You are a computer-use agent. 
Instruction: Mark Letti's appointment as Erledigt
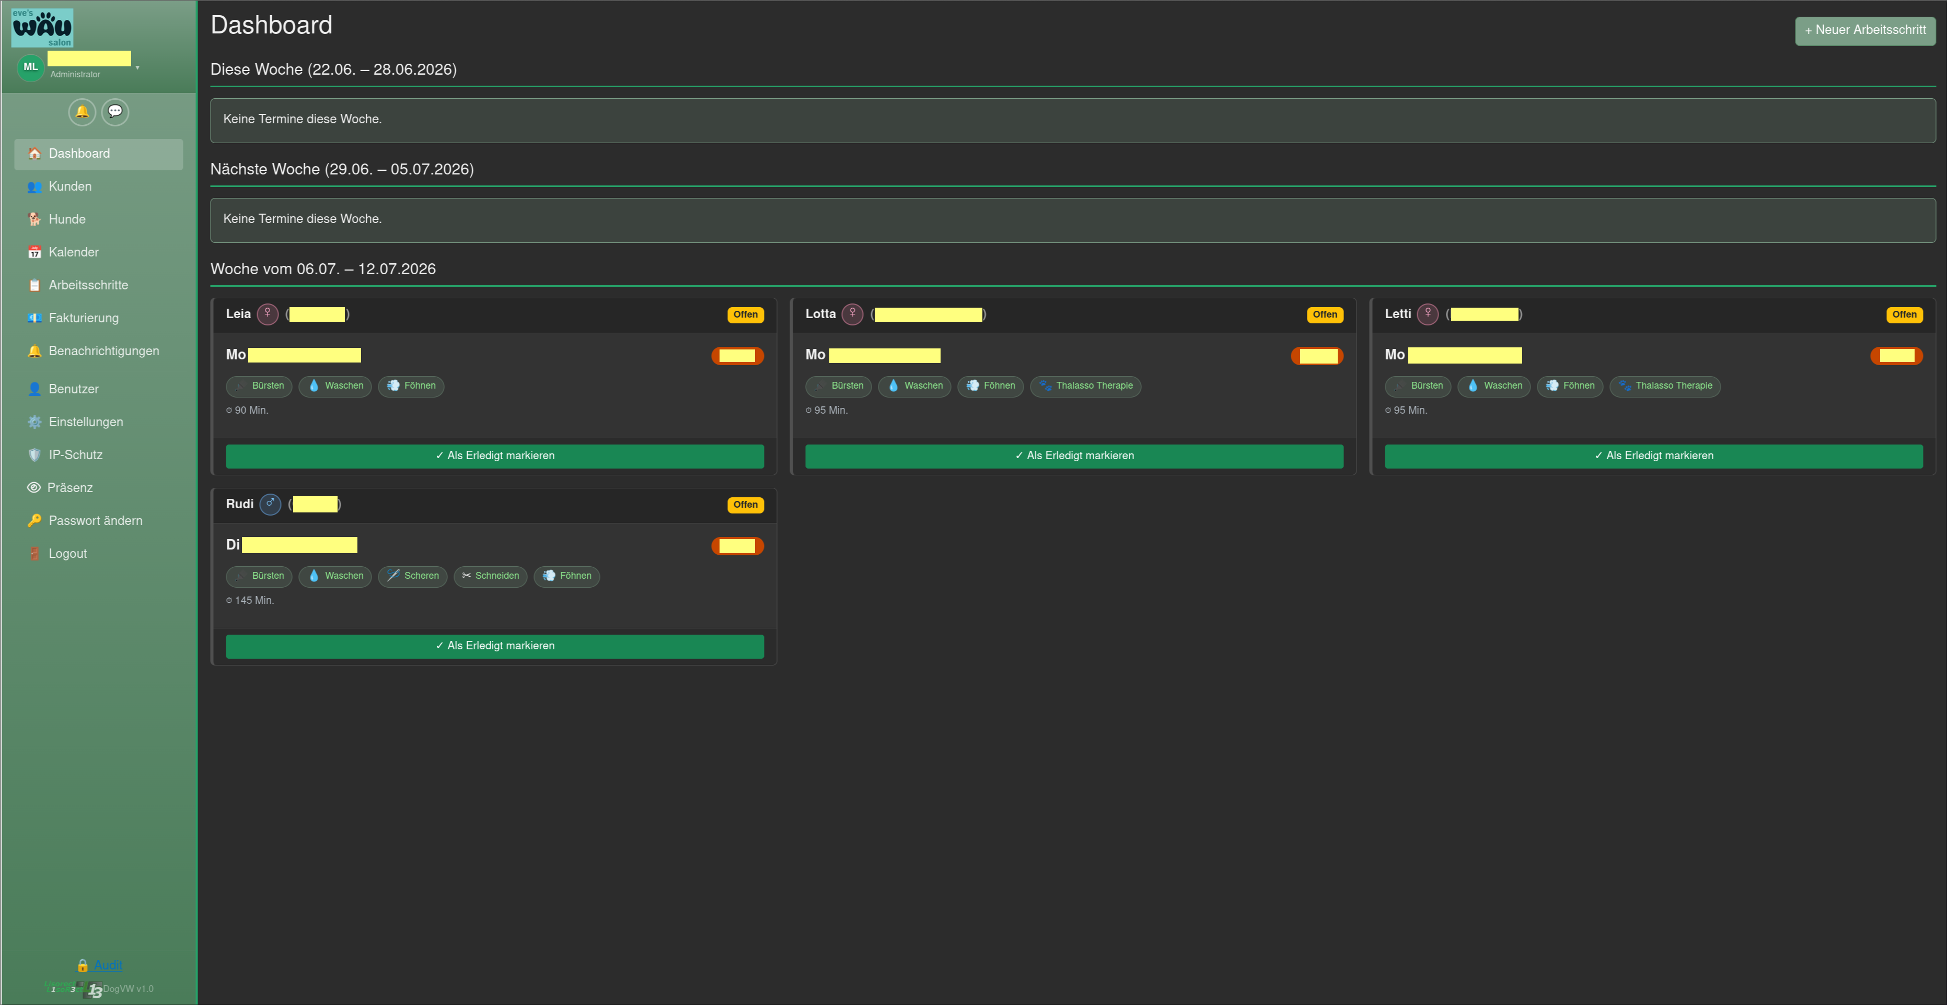point(1653,455)
